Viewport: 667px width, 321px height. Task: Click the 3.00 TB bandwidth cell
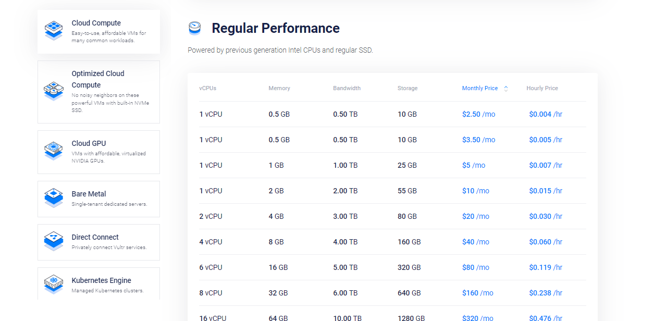(x=345, y=216)
